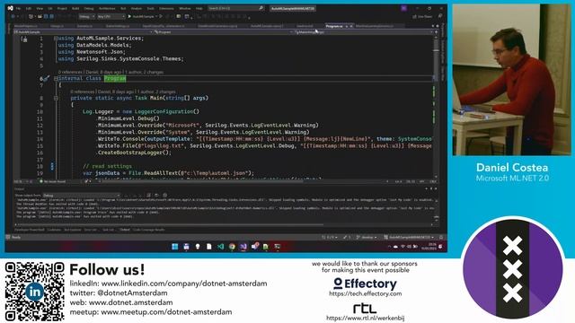
Task: Click the notifications bell in status bar
Action: (441, 237)
